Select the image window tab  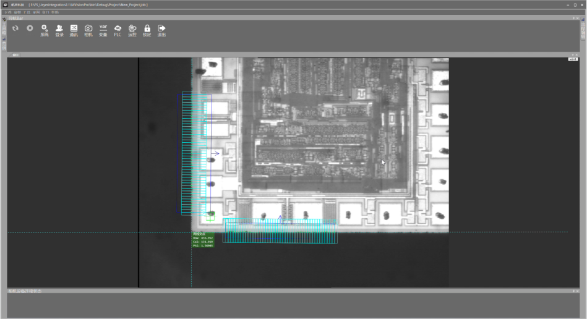(15, 55)
